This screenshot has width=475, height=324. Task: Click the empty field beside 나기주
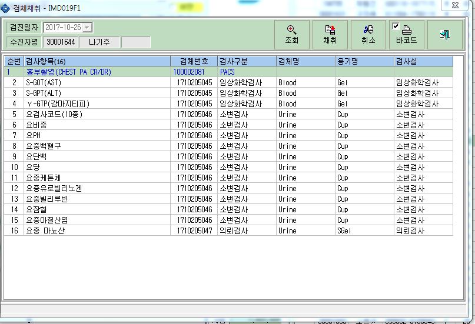coord(136,42)
